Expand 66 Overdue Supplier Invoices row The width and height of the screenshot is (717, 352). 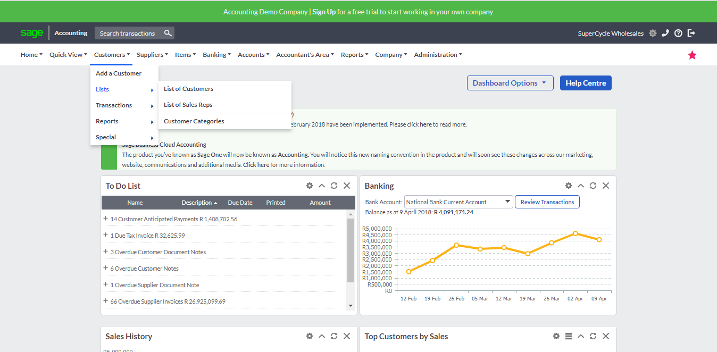pos(106,301)
